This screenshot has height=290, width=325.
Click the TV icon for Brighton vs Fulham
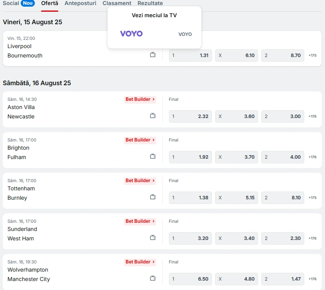[153, 156]
